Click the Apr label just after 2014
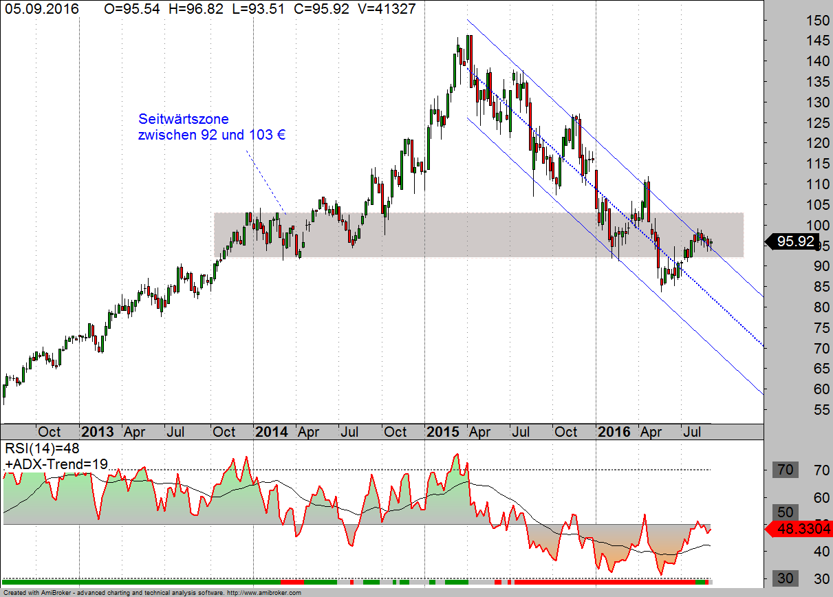The height and width of the screenshot is (597, 833). [307, 432]
